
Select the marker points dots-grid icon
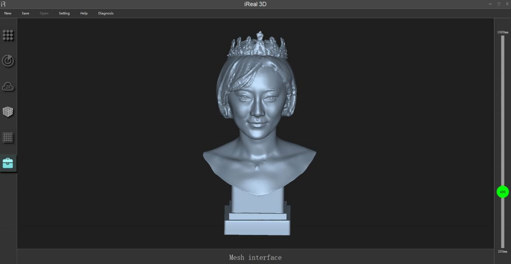coord(8,35)
